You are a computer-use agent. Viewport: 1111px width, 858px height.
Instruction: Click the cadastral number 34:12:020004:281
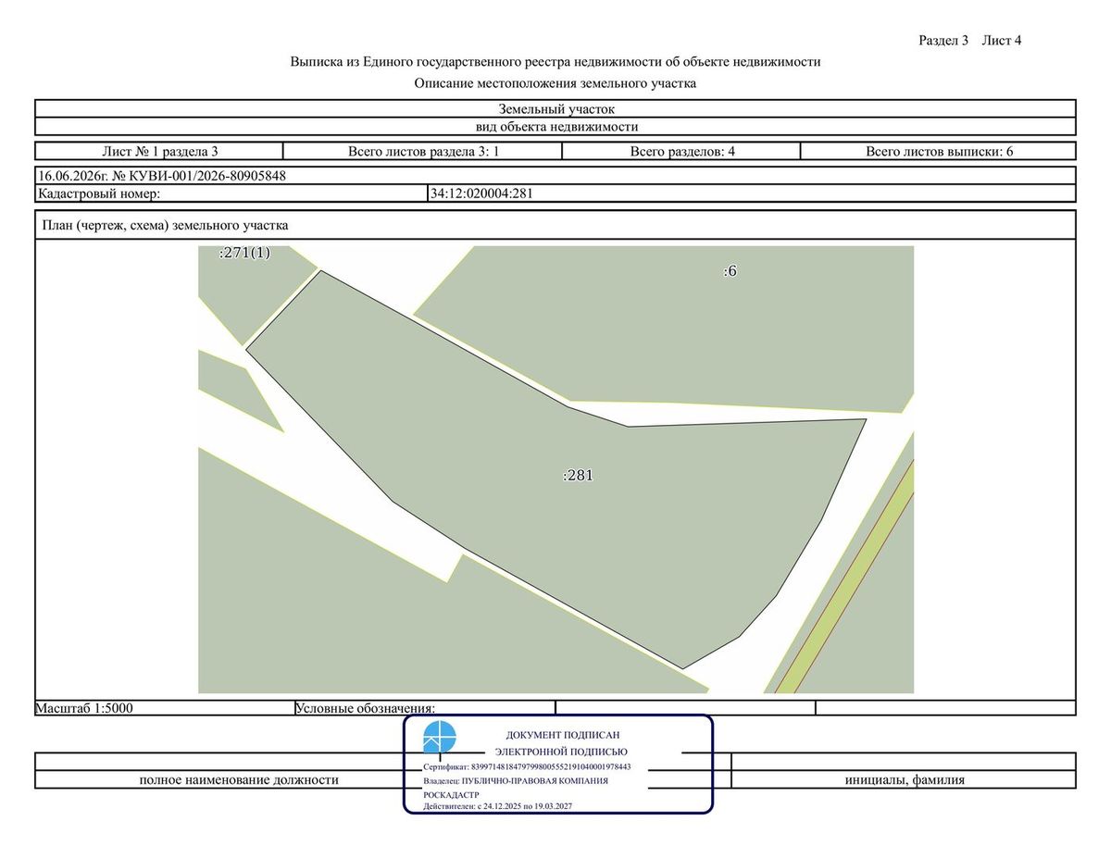(x=481, y=193)
